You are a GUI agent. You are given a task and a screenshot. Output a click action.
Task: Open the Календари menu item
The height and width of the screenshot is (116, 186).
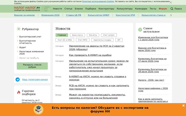tap(141, 9)
